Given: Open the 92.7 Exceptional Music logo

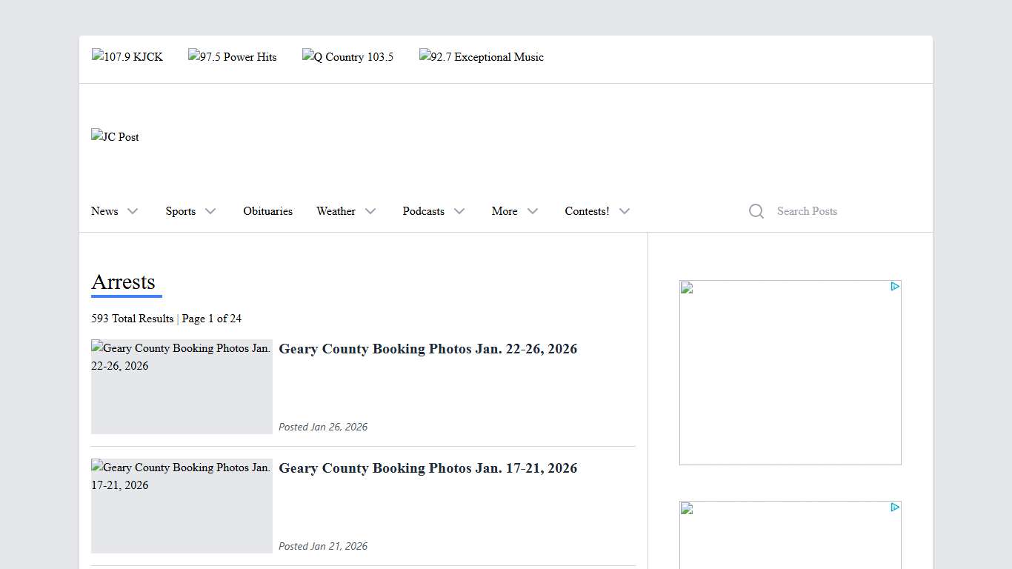Looking at the screenshot, I should (482, 57).
